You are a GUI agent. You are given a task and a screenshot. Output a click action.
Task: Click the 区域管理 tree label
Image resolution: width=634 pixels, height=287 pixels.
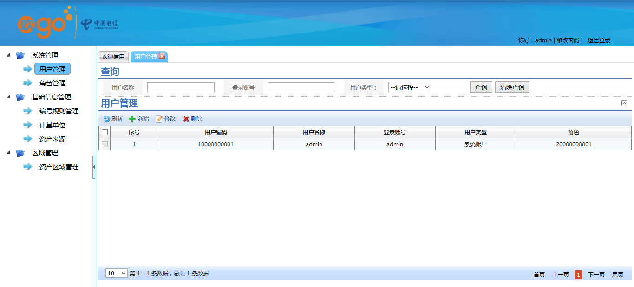click(45, 153)
